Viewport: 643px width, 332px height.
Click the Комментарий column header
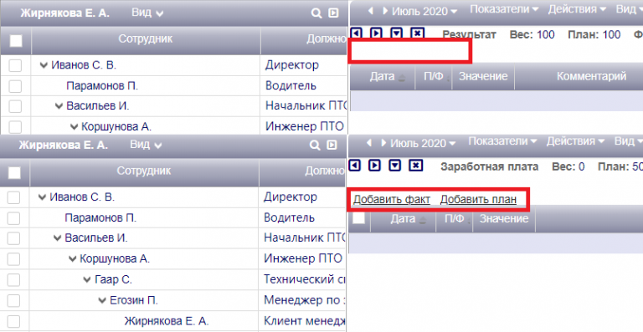coord(591,76)
